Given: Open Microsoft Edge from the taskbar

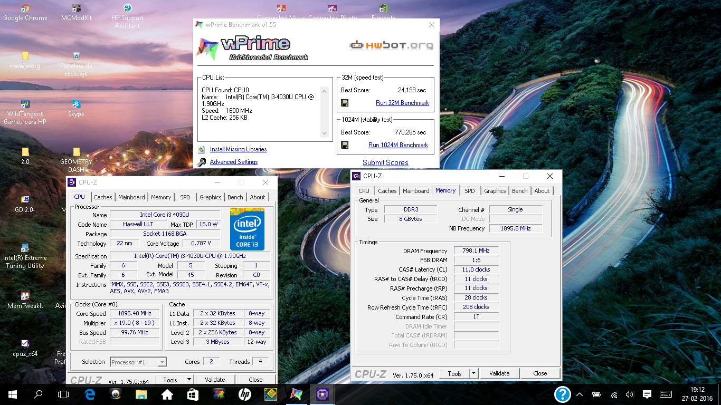Looking at the screenshot, I should point(90,394).
